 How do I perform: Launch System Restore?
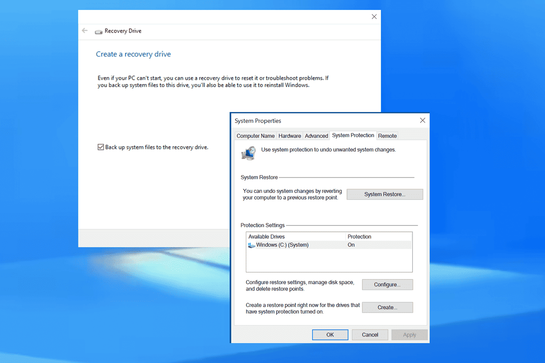point(384,194)
